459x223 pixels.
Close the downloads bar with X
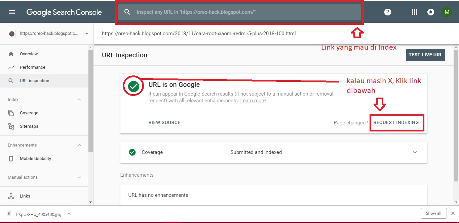[453, 213]
